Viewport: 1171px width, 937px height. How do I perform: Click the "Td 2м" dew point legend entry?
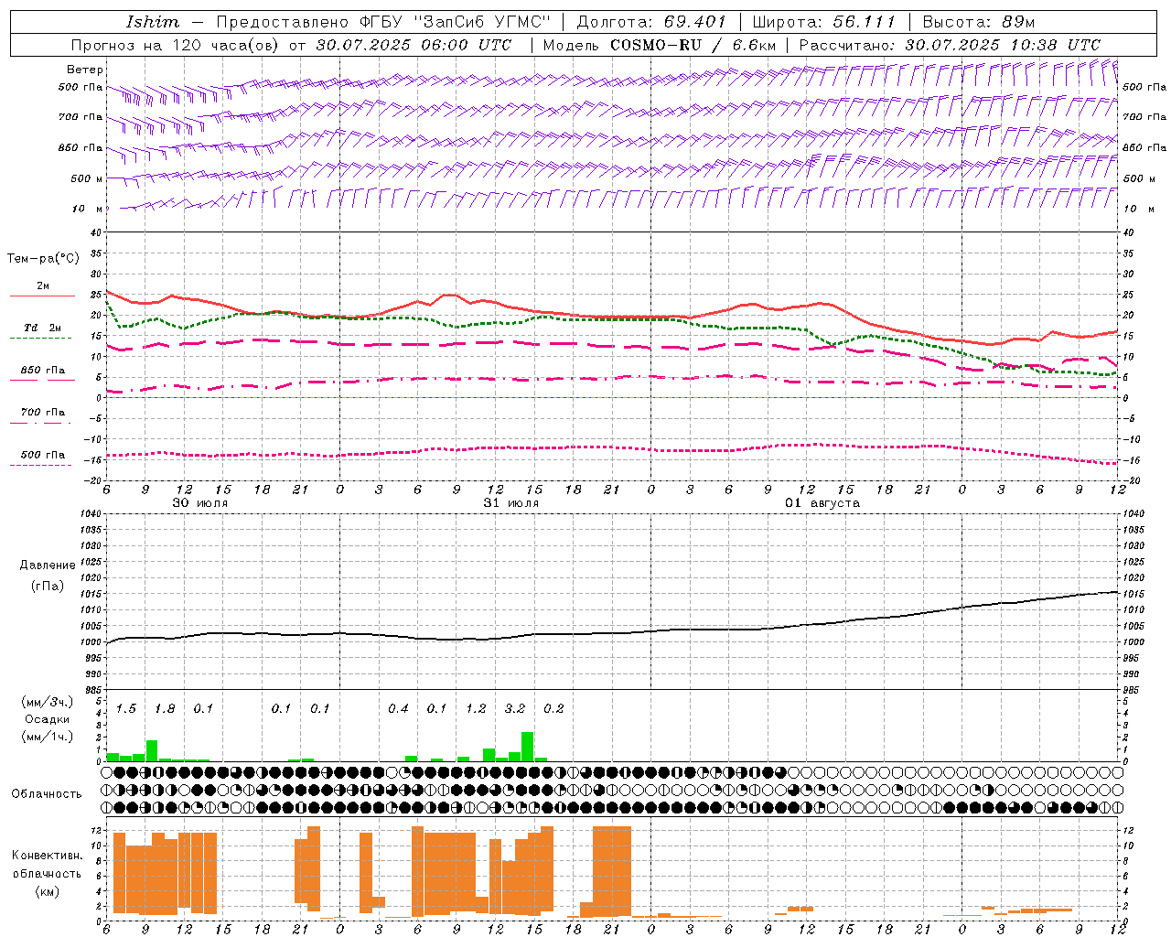[43, 328]
